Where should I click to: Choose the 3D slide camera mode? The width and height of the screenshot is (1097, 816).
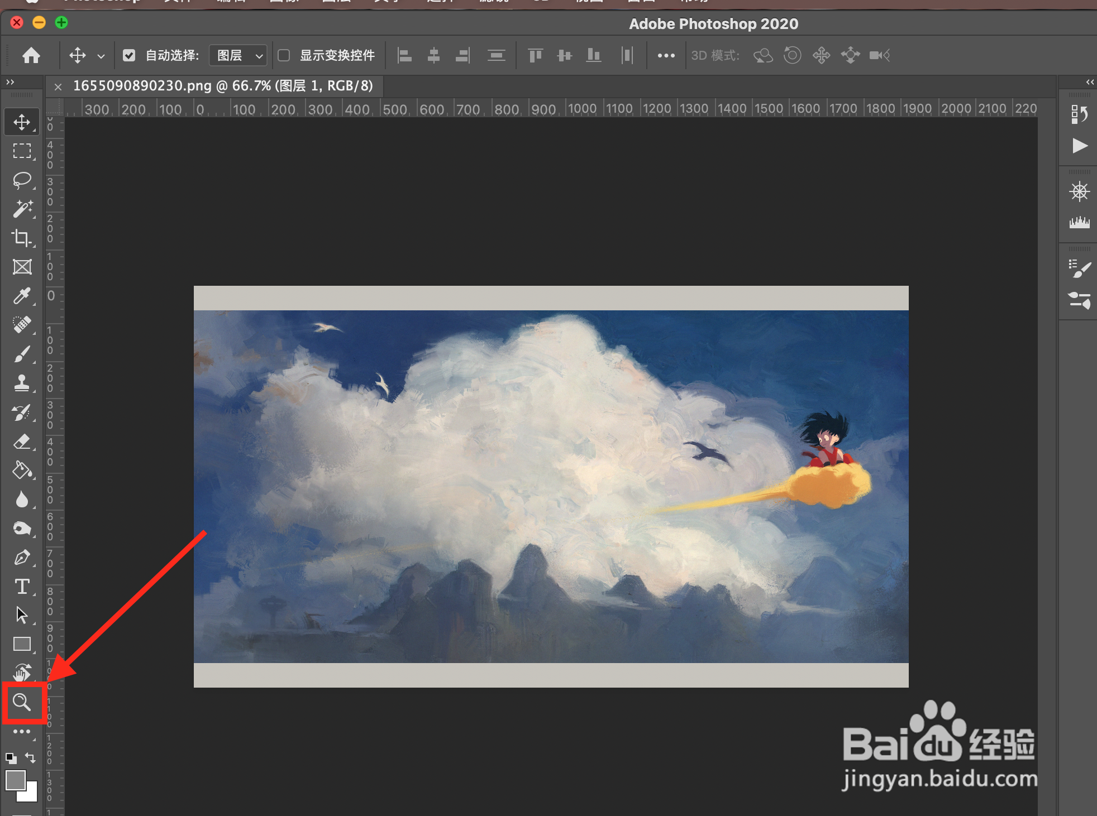[850, 55]
